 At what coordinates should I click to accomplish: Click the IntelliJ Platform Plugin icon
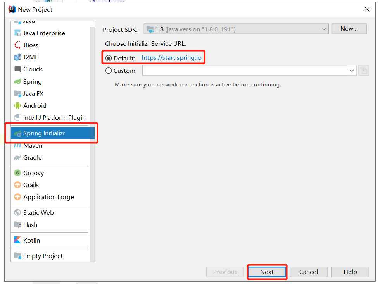click(17, 117)
